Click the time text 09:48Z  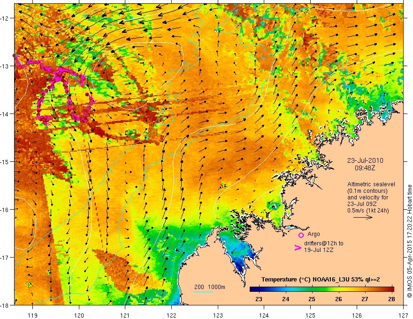365,168
